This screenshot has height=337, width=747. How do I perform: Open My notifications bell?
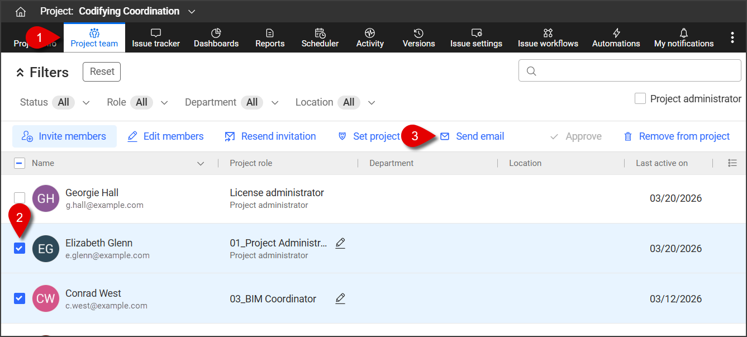coord(683,37)
